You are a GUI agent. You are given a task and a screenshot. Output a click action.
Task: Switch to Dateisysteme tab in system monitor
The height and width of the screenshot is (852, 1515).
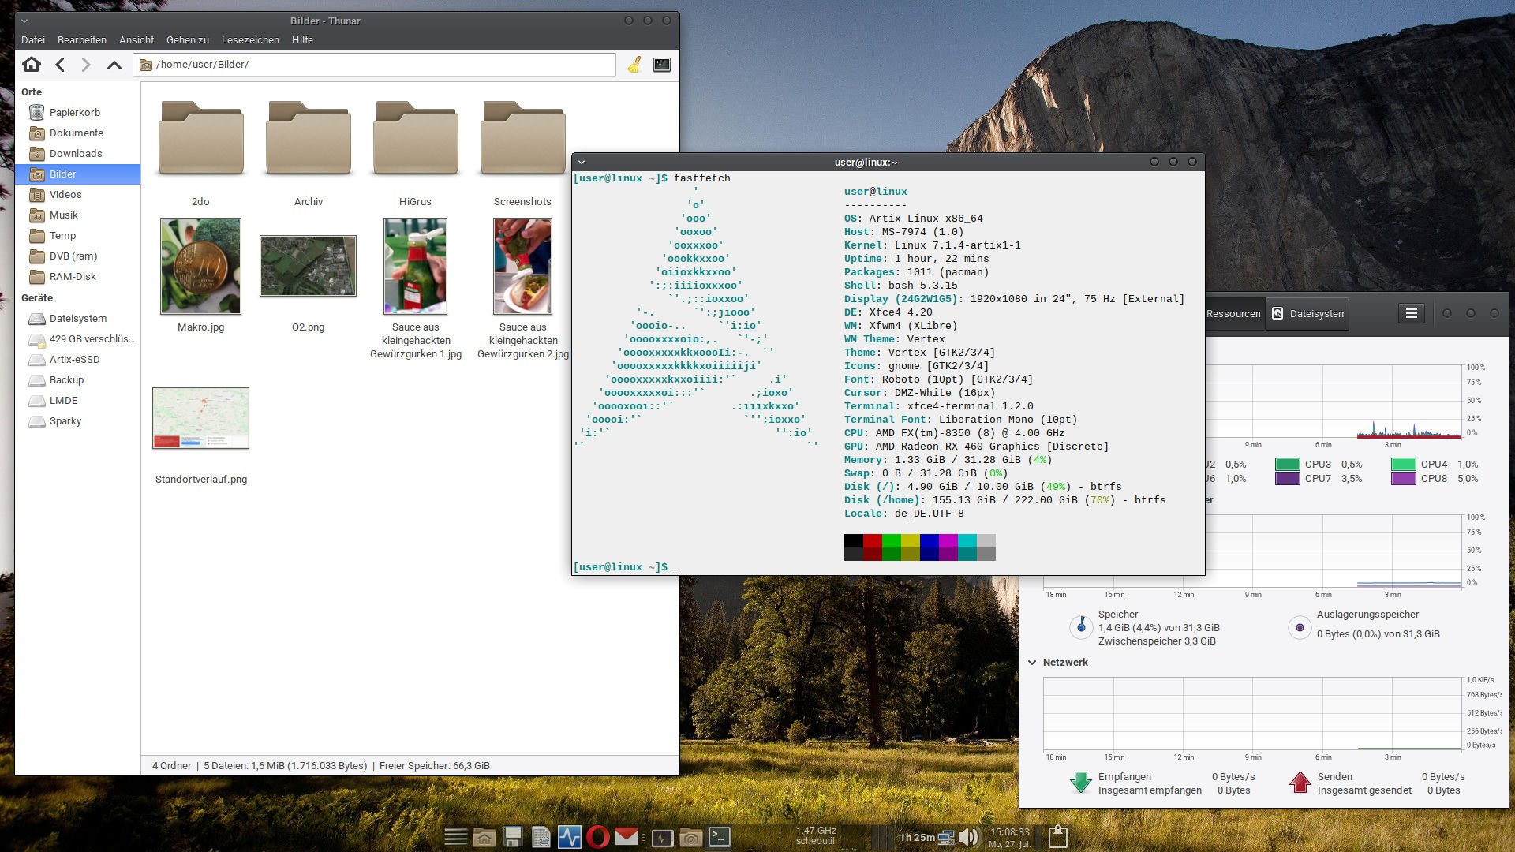point(1307,314)
